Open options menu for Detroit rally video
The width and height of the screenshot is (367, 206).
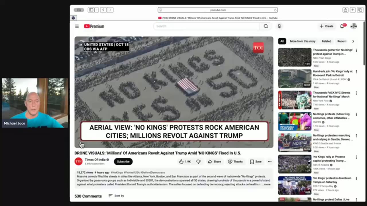pyautogui.click(x=356, y=72)
